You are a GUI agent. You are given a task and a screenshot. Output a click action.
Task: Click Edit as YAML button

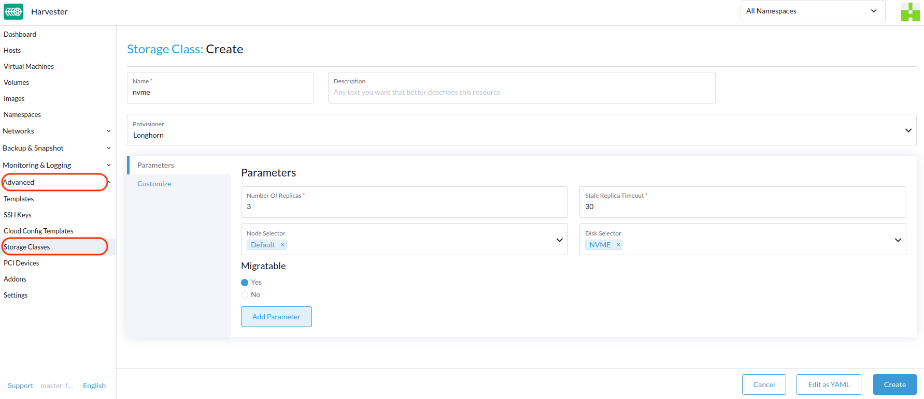(x=828, y=385)
